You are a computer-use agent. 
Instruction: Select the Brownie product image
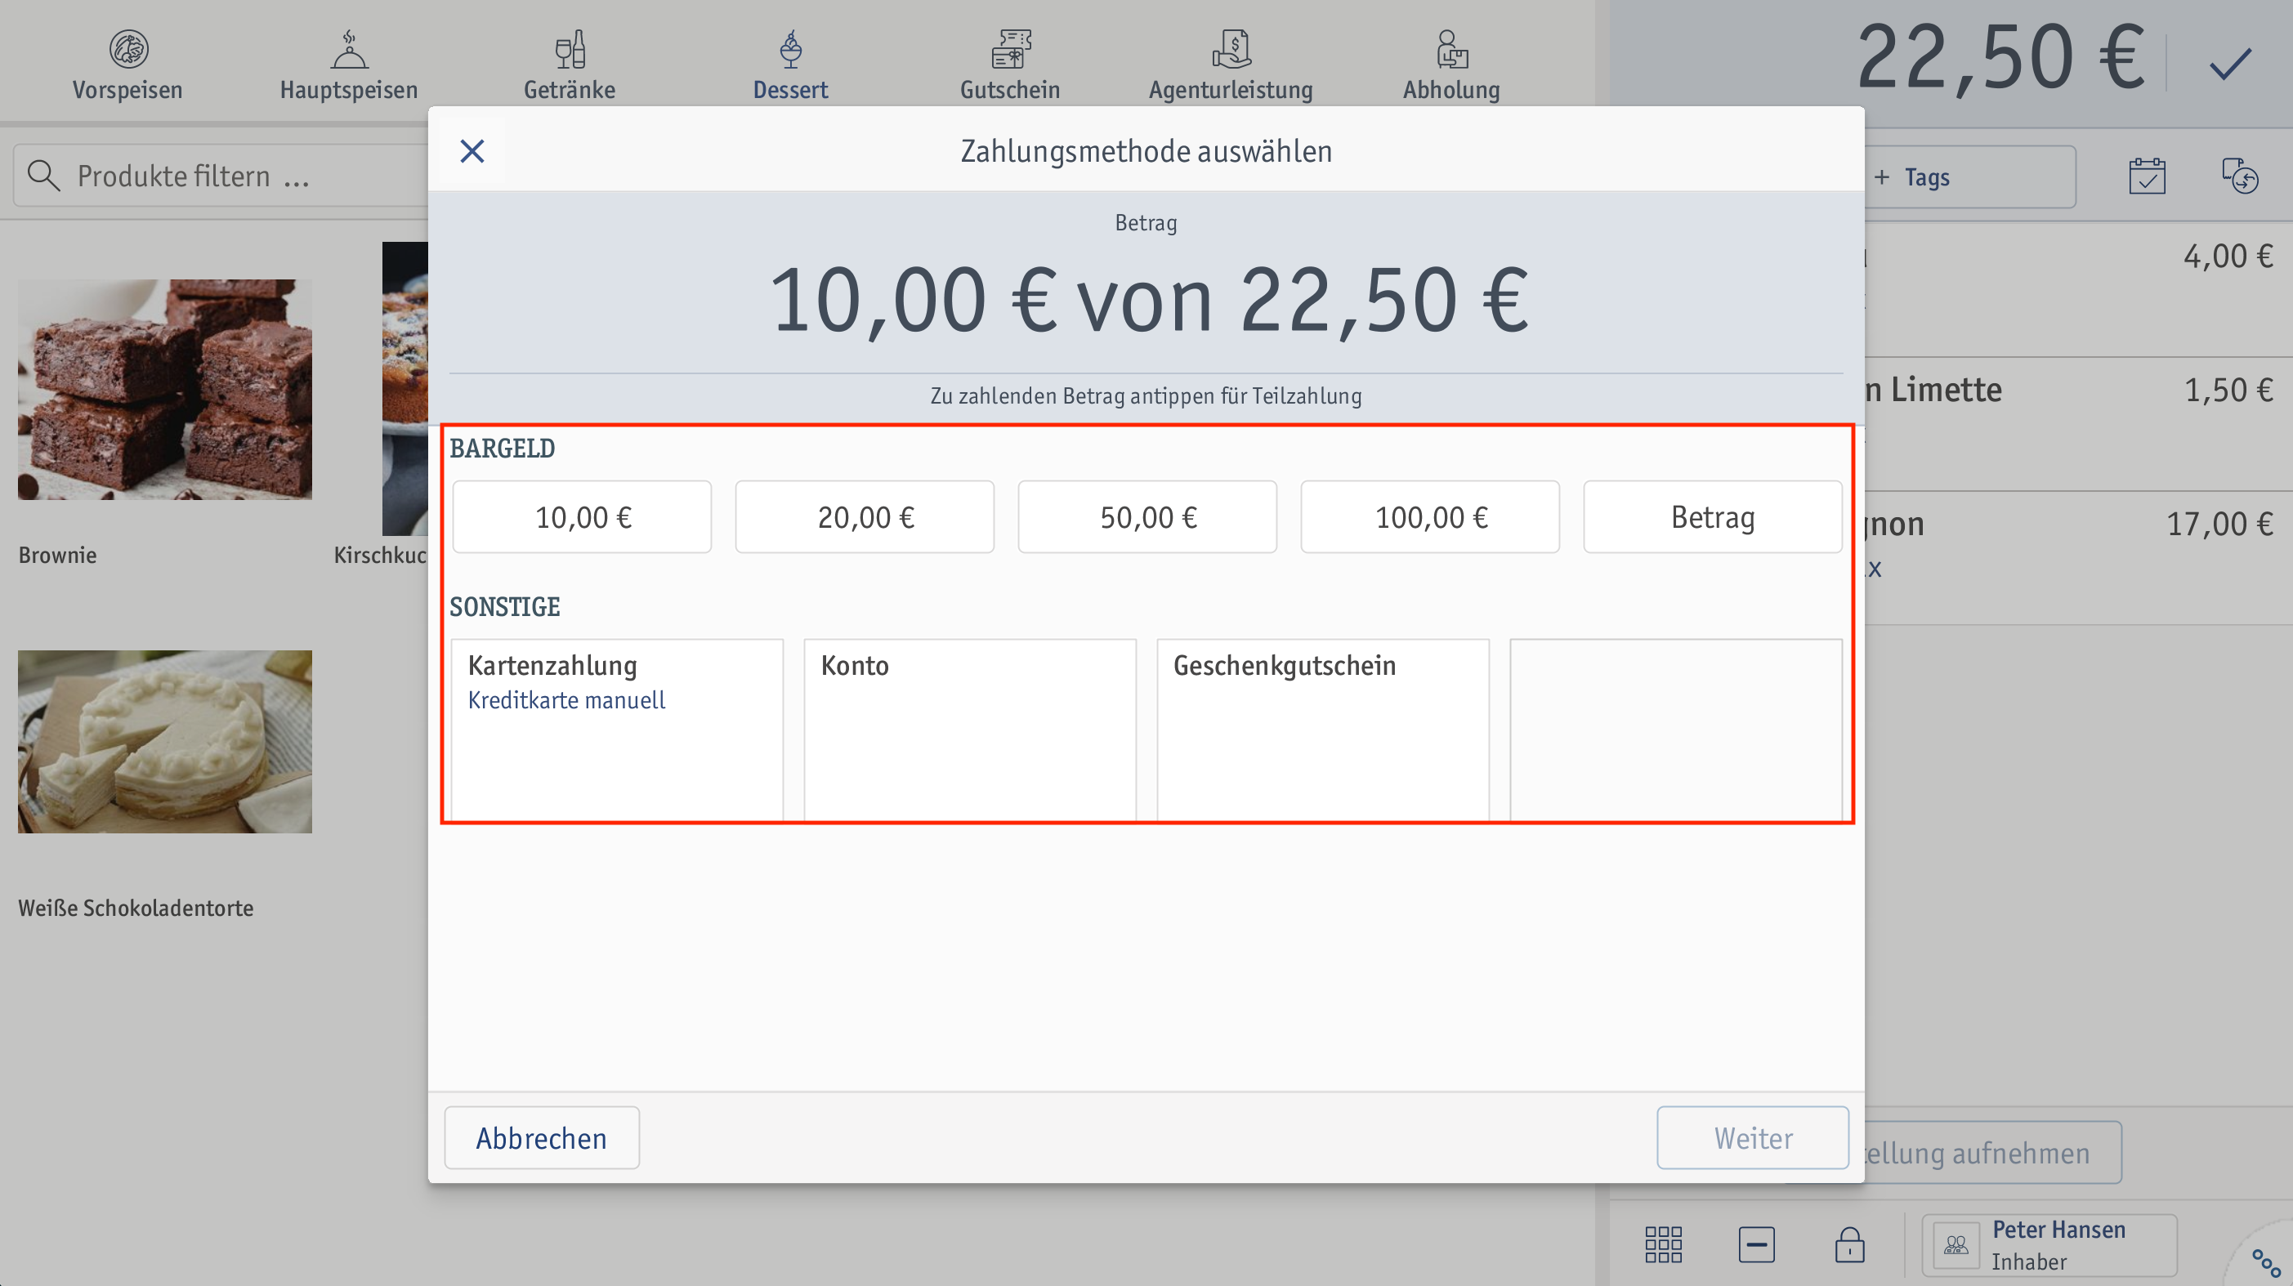165,390
